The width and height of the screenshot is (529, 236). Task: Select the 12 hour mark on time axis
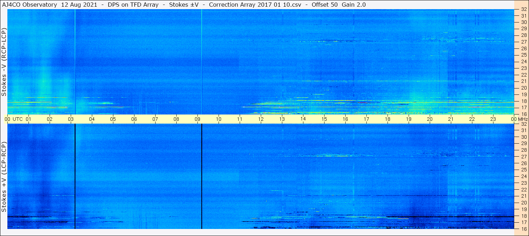coord(261,119)
